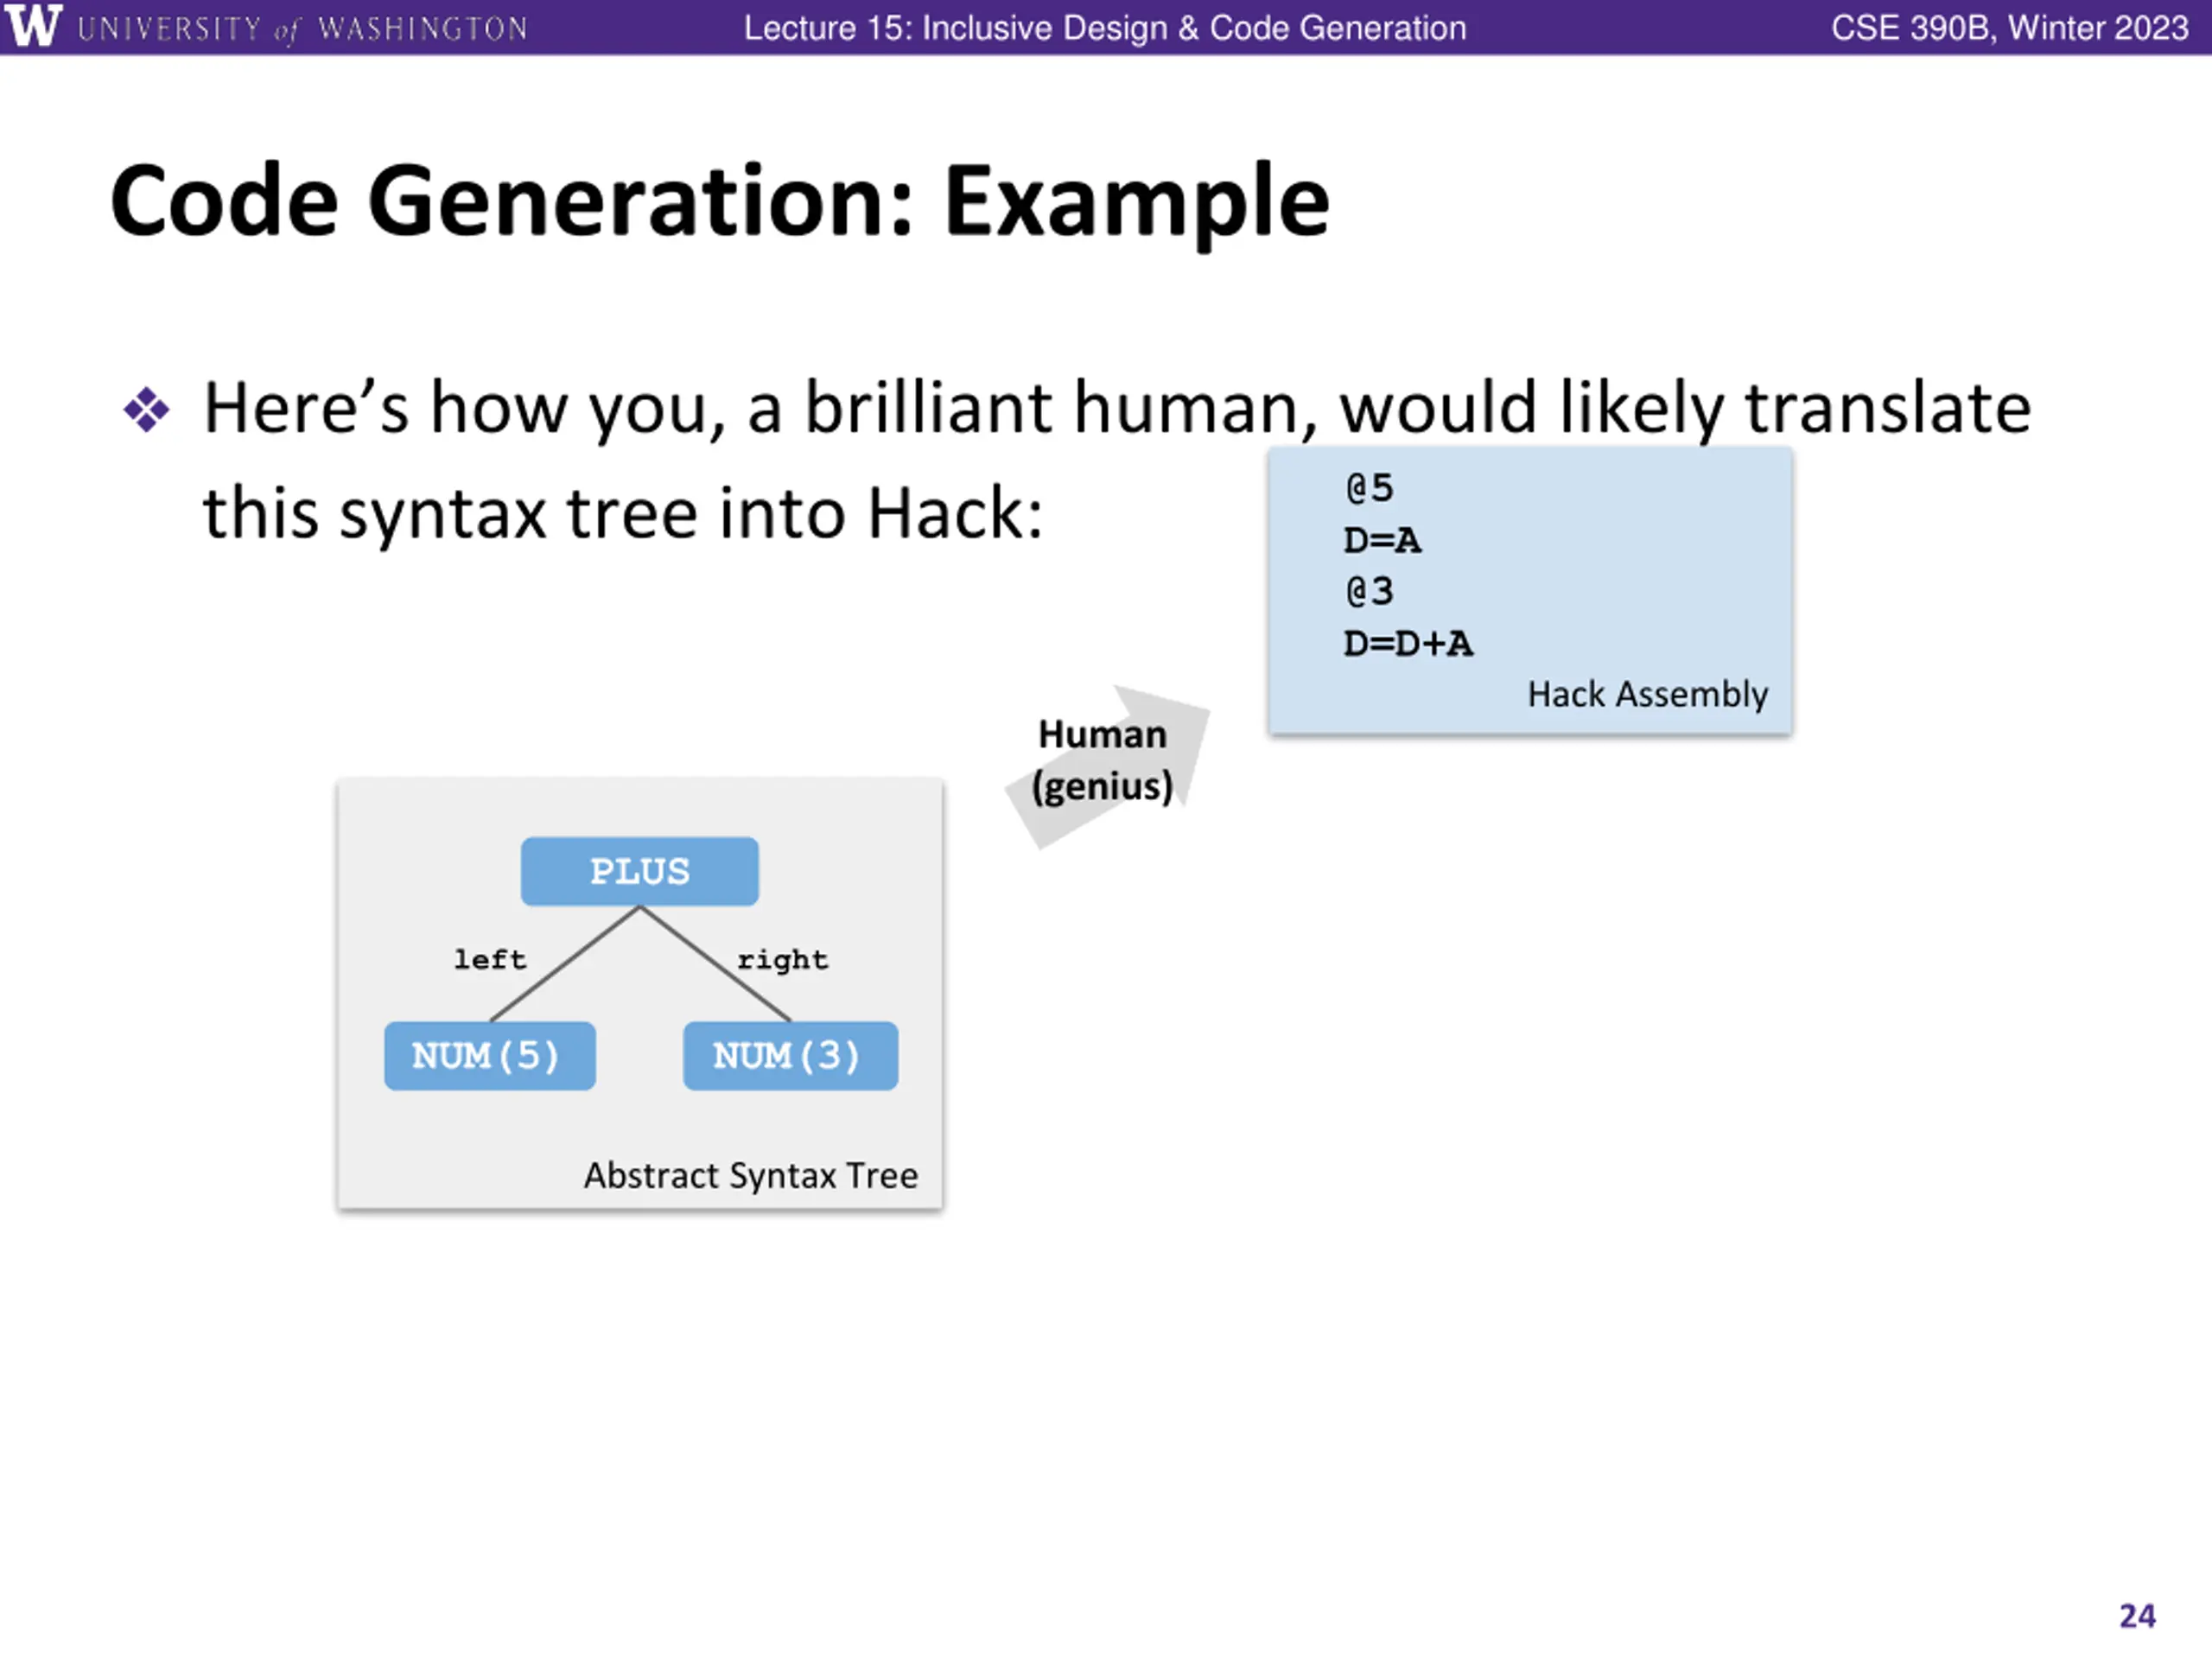Click the 'Hack Assembly' caption
Viewport: 2212px width, 1659px height.
click(1647, 694)
